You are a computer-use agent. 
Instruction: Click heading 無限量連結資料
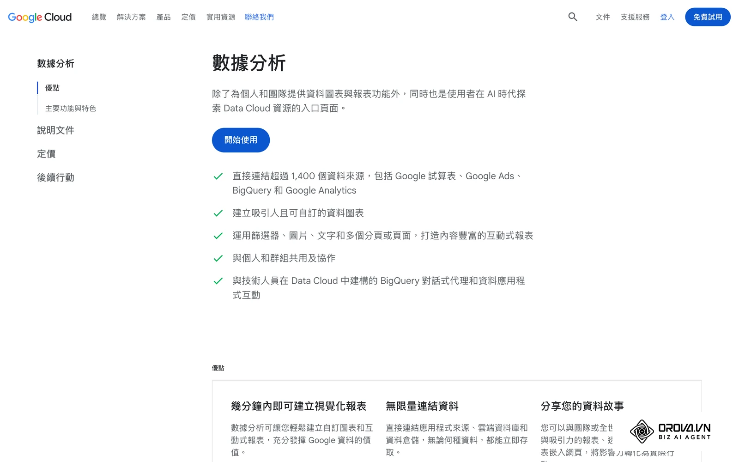[x=422, y=406]
